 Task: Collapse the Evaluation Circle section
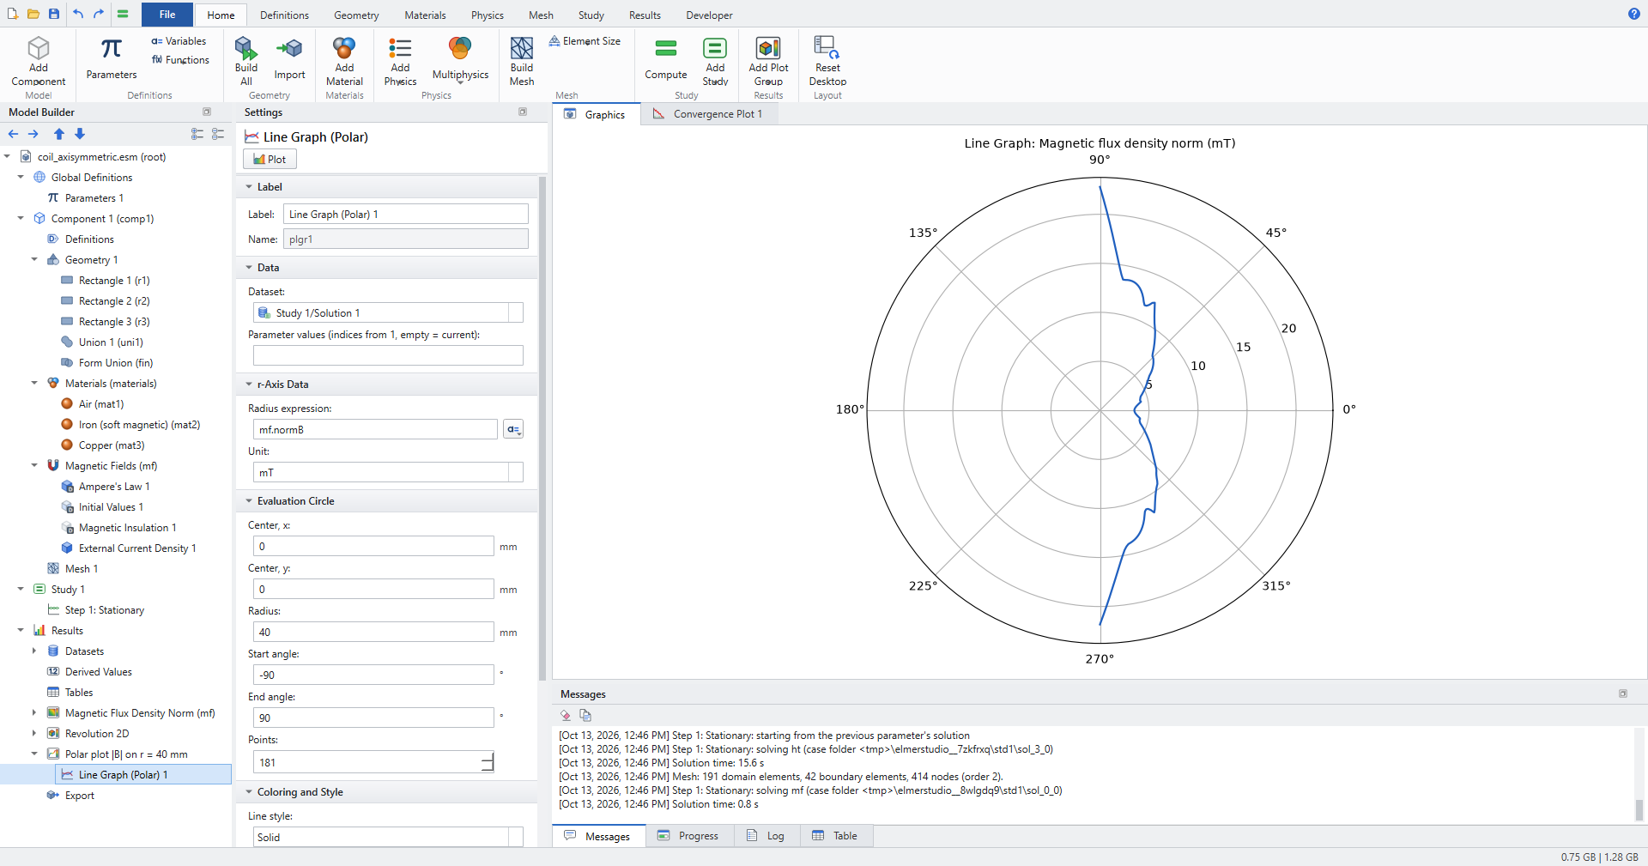[249, 501]
